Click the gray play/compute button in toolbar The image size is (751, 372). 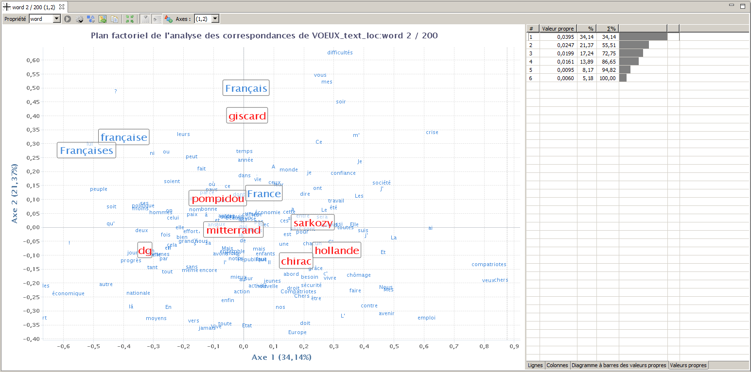[68, 19]
